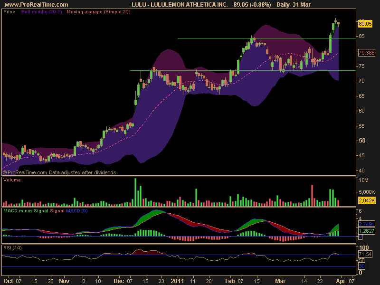Select the red 'Signal' legend label

[57, 210]
